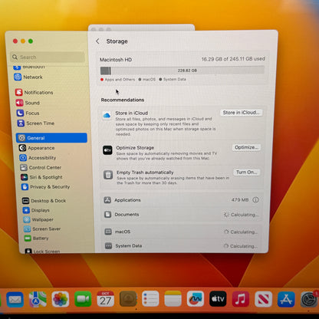Open Focus settings in sidebar
The width and height of the screenshot is (319, 319).
28,113
